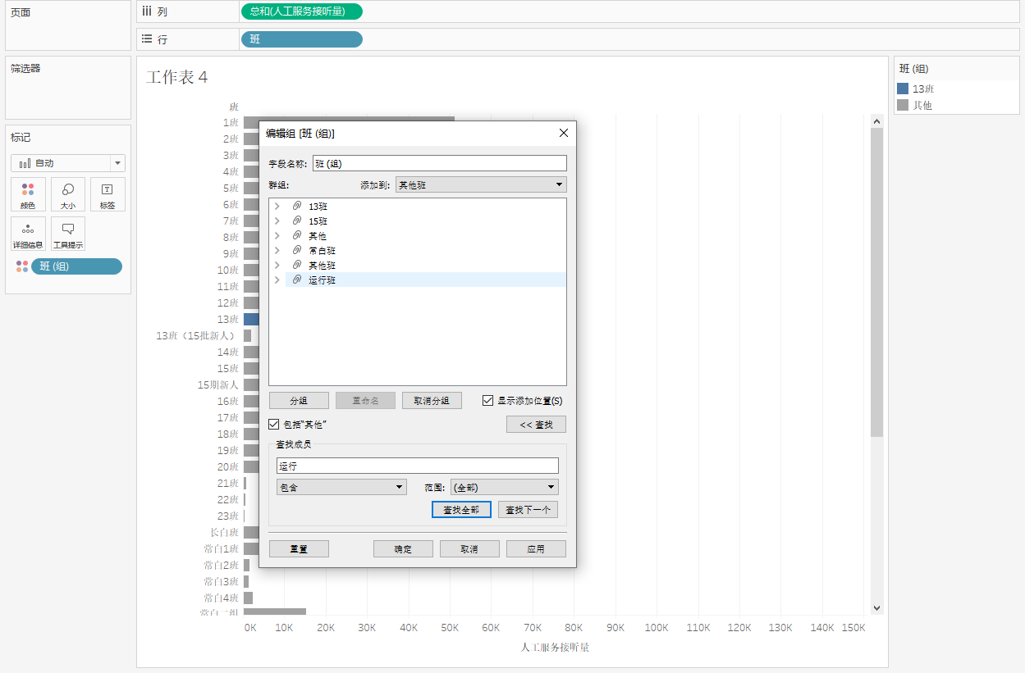Click the 查找全部 button
The height and width of the screenshot is (673, 1025).
(461, 510)
